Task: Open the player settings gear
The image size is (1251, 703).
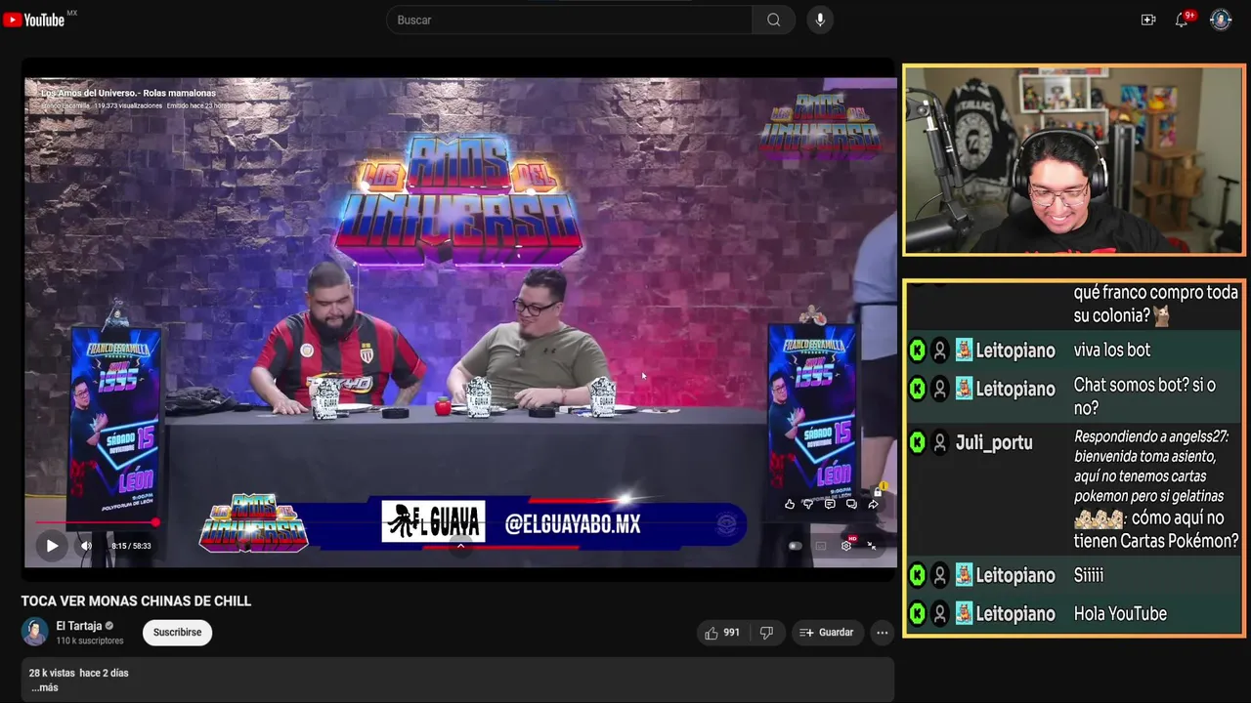Action: [846, 546]
